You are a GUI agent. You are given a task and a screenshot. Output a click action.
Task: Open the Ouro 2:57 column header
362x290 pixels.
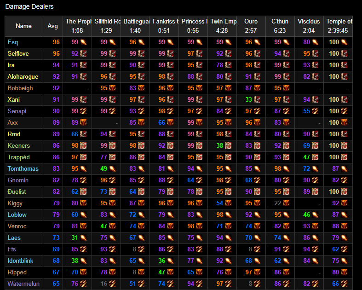(251, 26)
